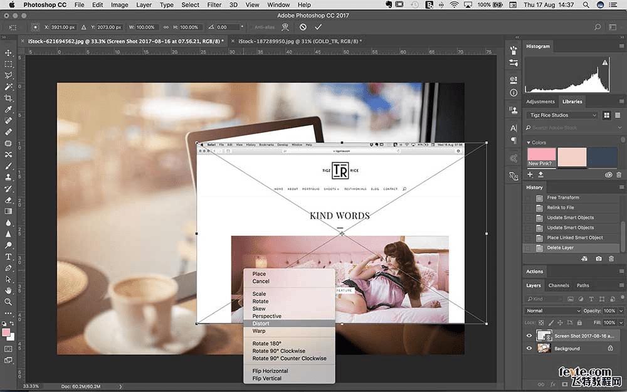The image size is (627, 392).
Task: Switch Libraries panel to list view
Action: (618, 115)
